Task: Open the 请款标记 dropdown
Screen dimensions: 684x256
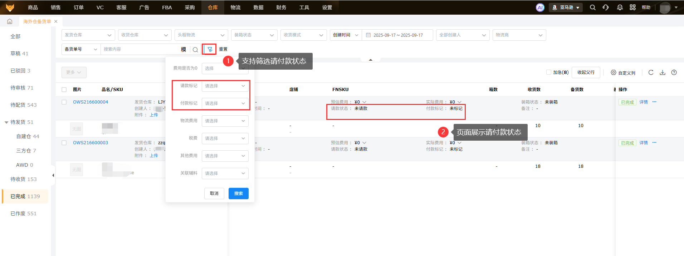Action: coord(225,86)
